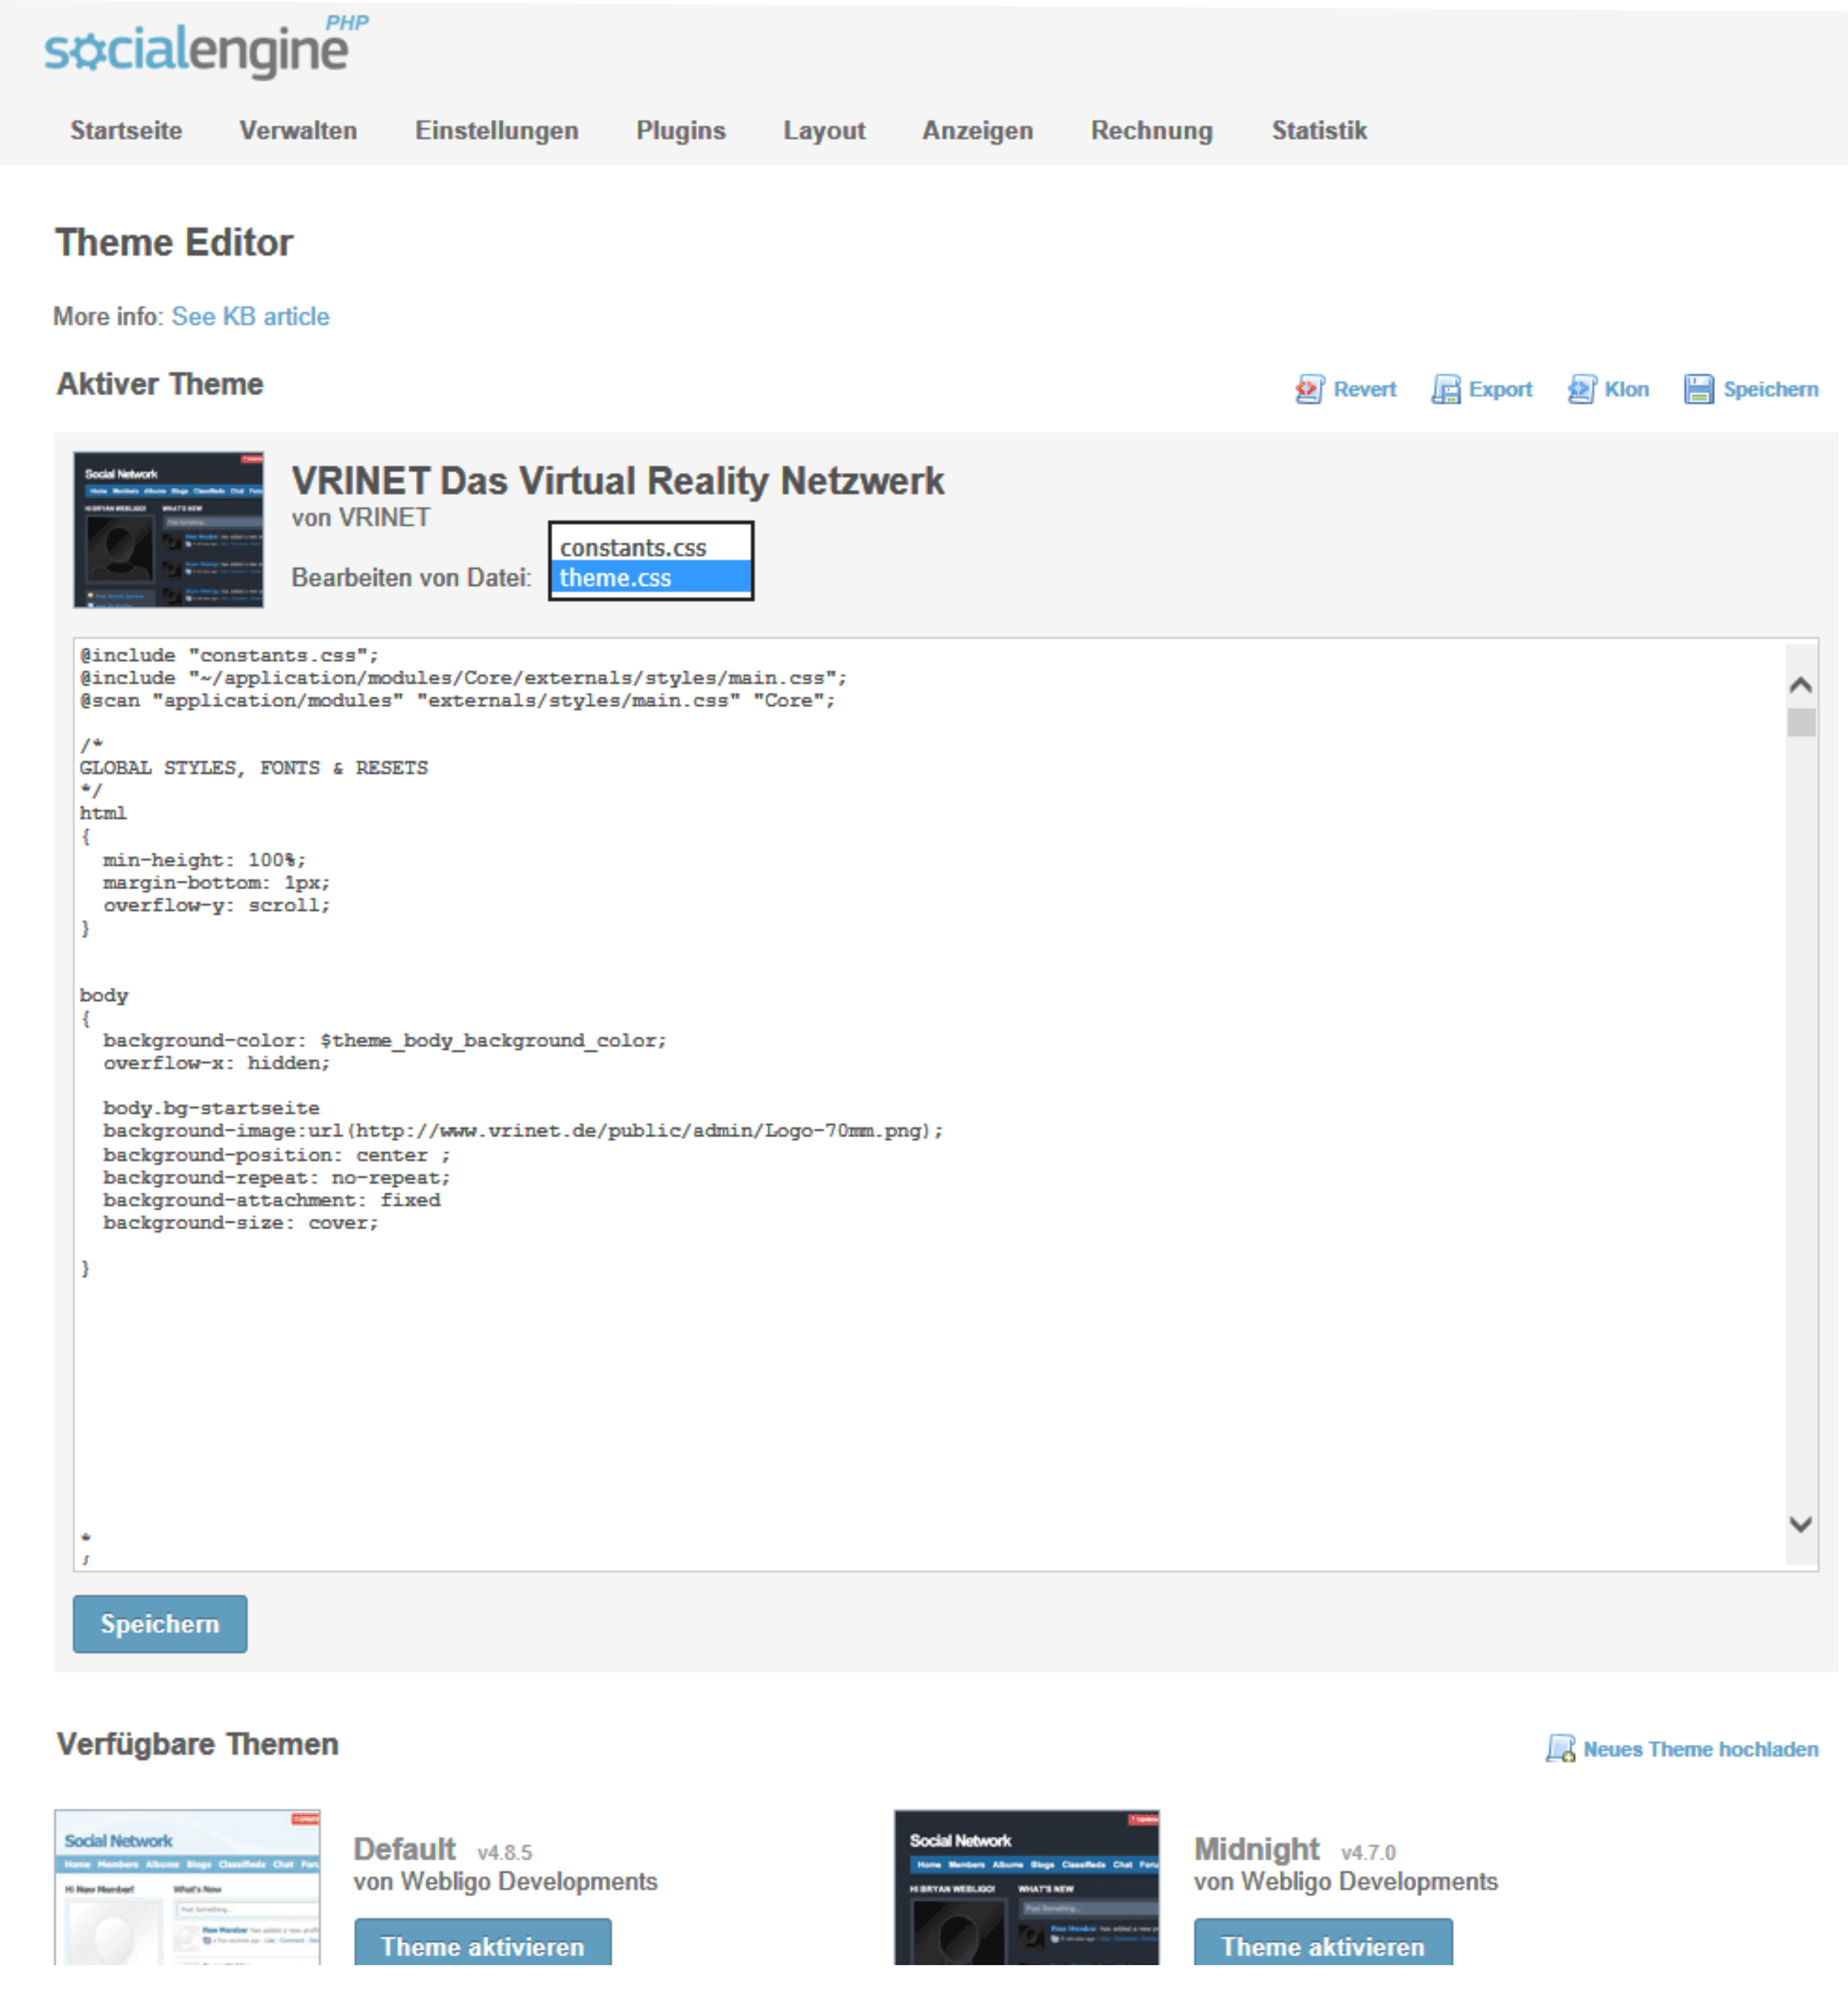Viewport: 1848px width, 2010px height.
Task: Activate the Default theme
Action: tap(483, 1943)
